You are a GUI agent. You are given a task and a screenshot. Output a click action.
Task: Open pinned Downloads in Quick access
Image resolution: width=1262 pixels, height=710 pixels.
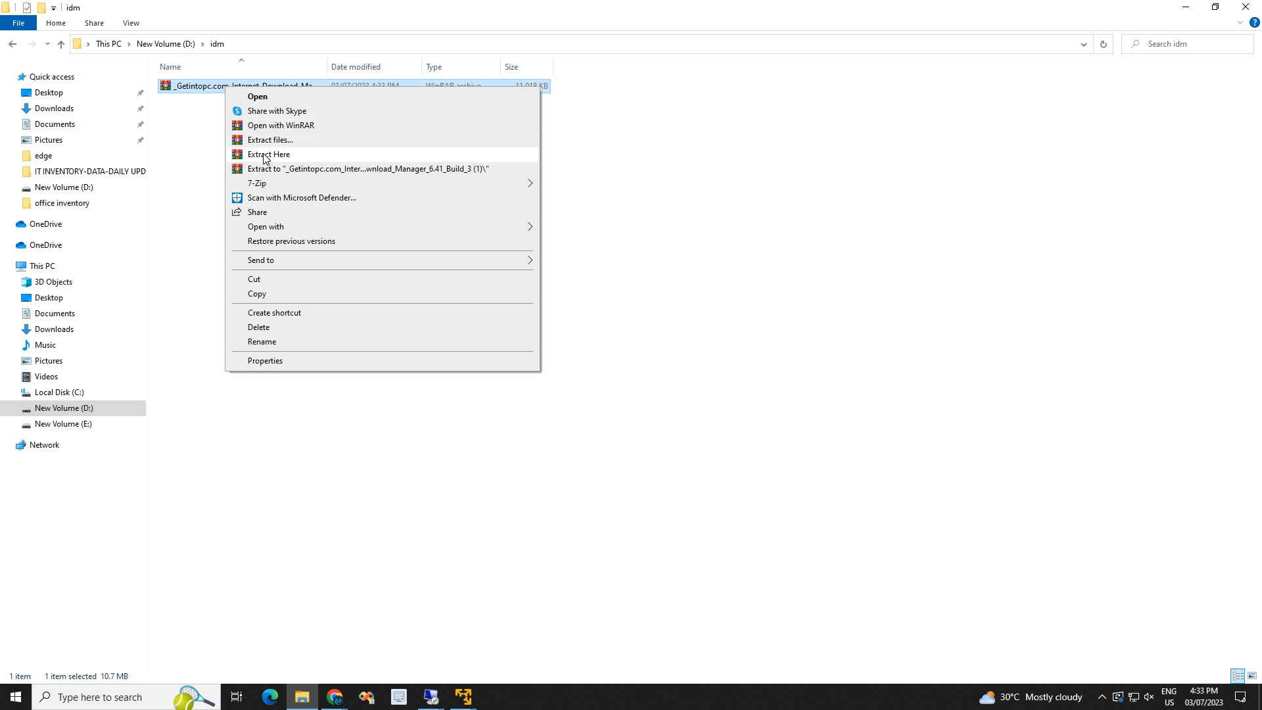[54, 108]
